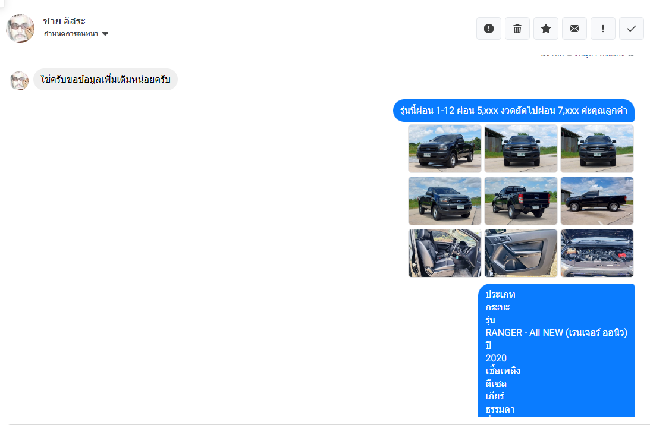Click ธรรมดา gear type text
The height and width of the screenshot is (425, 650).
[500, 410]
